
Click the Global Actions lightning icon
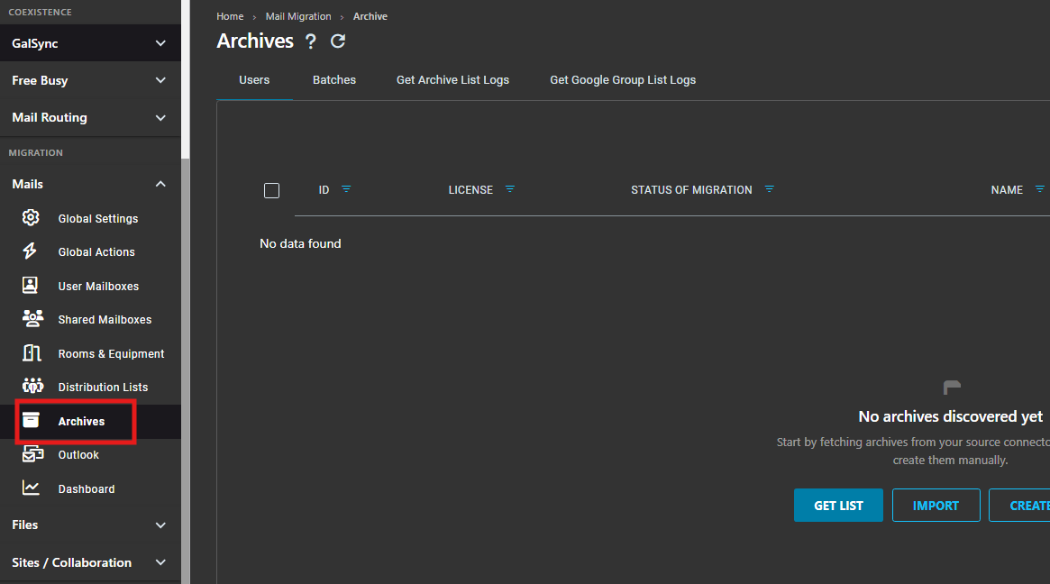pyautogui.click(x=30, y=251)
